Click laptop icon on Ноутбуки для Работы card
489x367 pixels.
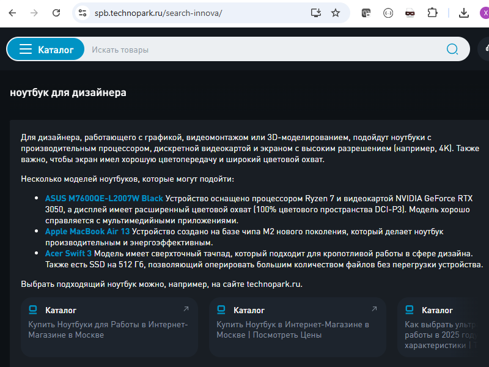click(x=33, y=310)
